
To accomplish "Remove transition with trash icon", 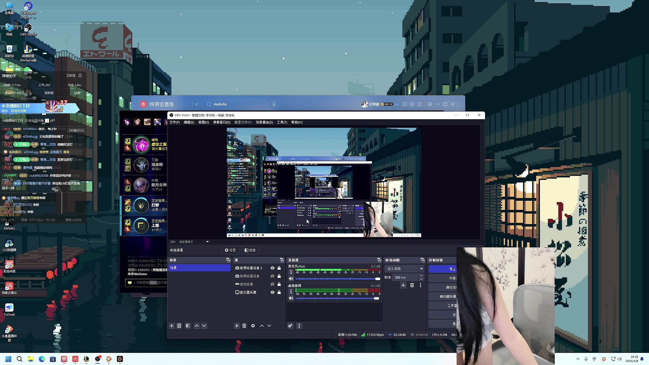I will (x=412, y=285).
